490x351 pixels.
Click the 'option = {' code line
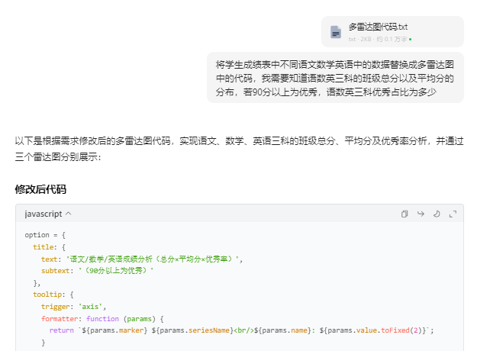point(45,235)
